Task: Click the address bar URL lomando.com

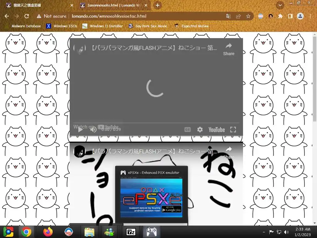Action: (109, 16)
